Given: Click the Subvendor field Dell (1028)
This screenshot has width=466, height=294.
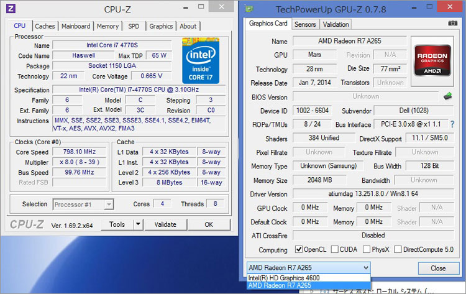Looking at the screenshot, I should coord(414,111).
